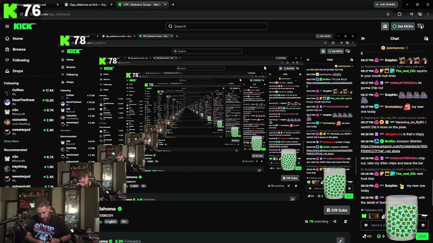The height and width of the screenshot is (243, 433).
Task: Open the Kick sidebar hamburger menu
Action: click(7, 26)
